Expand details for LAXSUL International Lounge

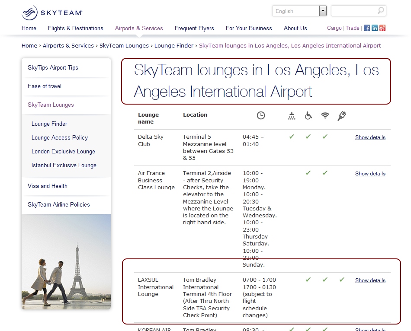[370, 280]
